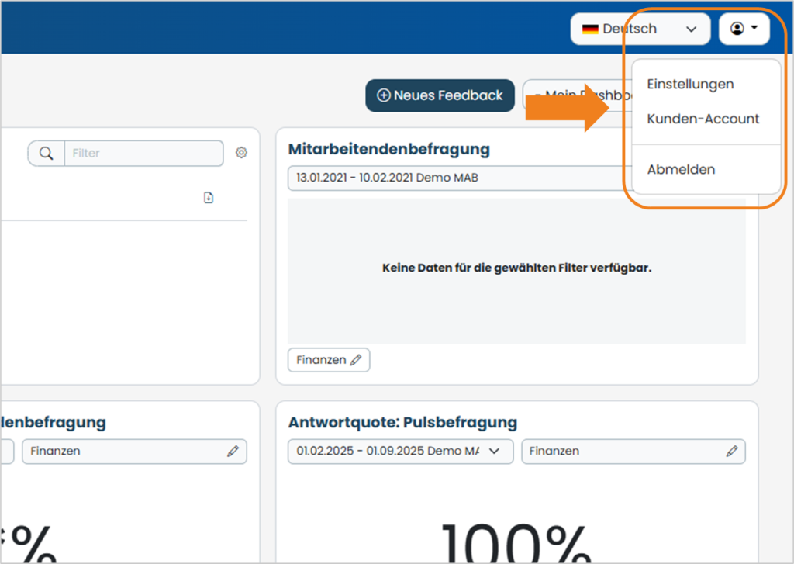Click German flag icon in language selector

(x=590, y=29)
